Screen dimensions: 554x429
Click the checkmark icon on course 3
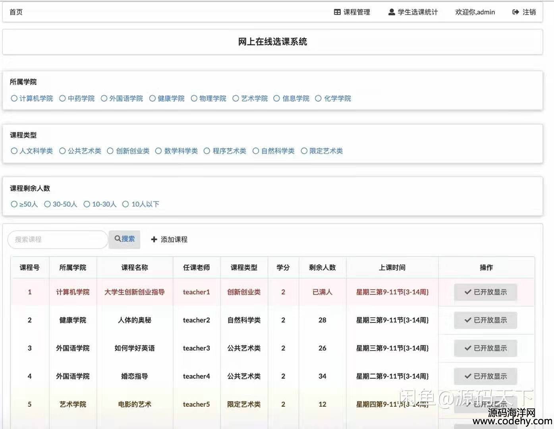(467, 348)
